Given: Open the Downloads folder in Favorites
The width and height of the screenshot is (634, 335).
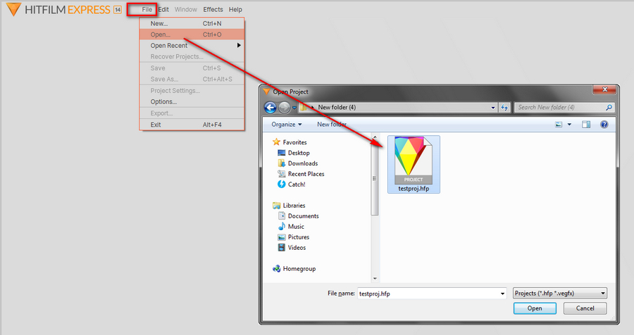Looking at the screenshot, I should tap(302, 163).
